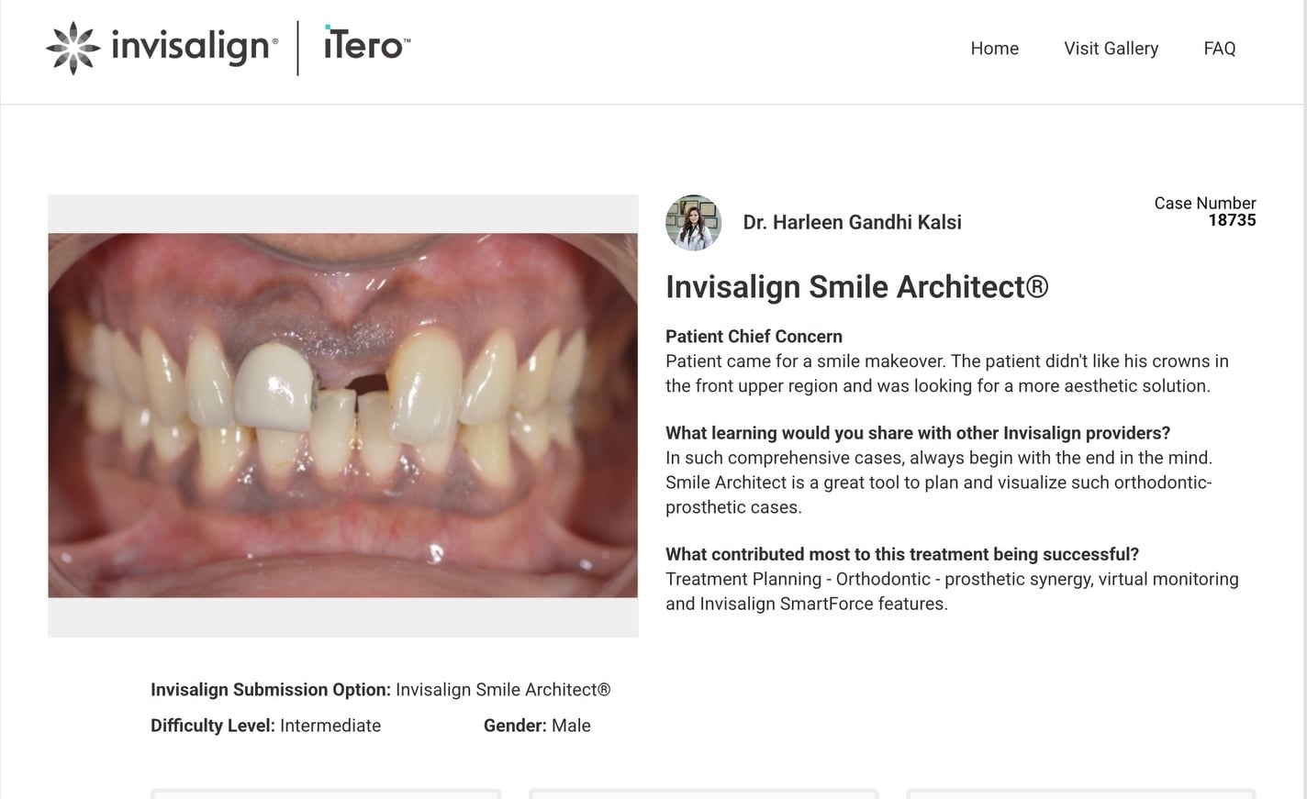The width and height of the screenshot is (1307, 799).
Task: Click the iTero logo
Action: click(x=367, y=43)
